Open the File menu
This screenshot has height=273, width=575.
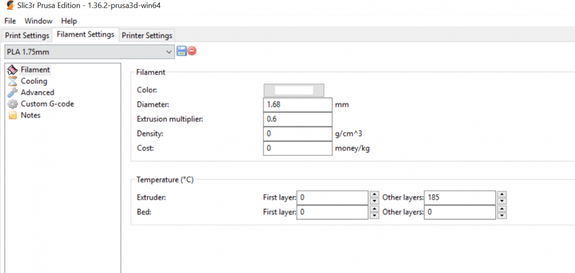coord(10,21)
